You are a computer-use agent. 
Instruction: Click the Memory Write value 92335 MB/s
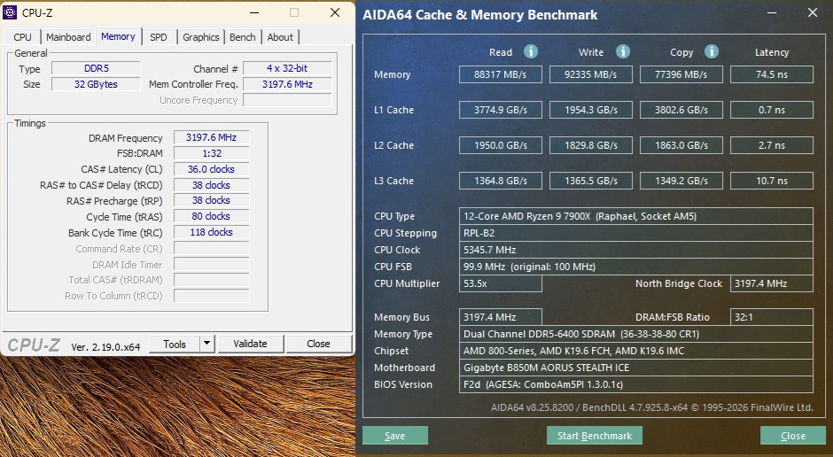591,74
